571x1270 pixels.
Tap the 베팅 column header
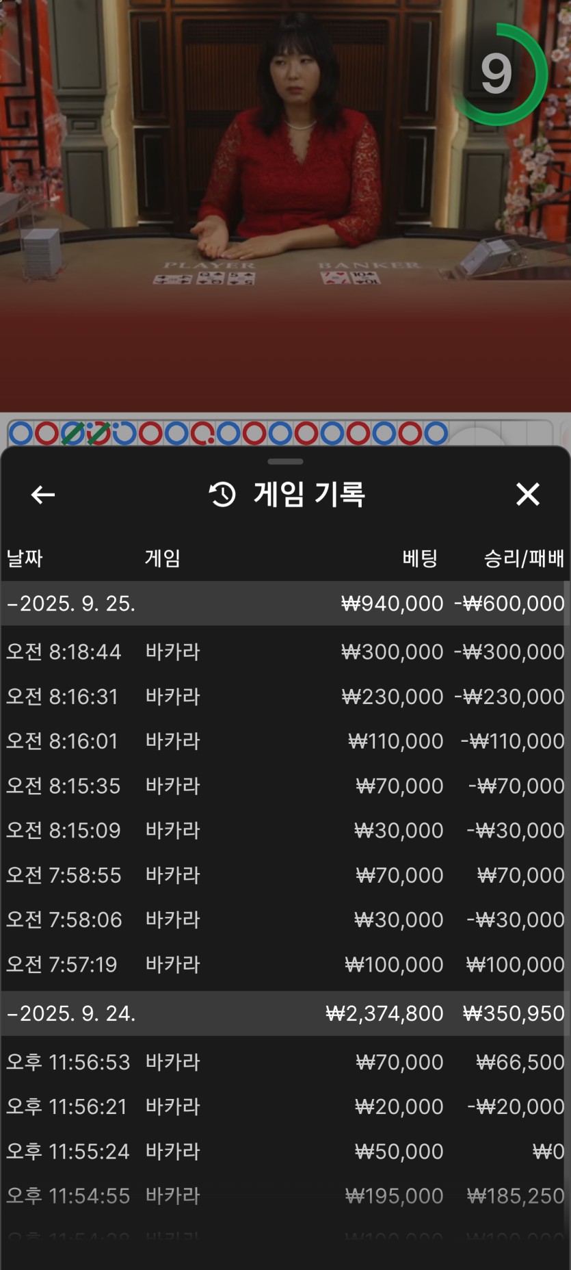[419, 558]
